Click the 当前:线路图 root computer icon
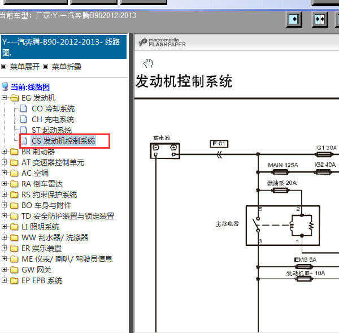This screenshot has height=333, width=339. point(5,87)
